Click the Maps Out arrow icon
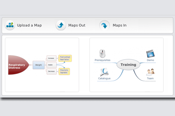 pos(61,25)
